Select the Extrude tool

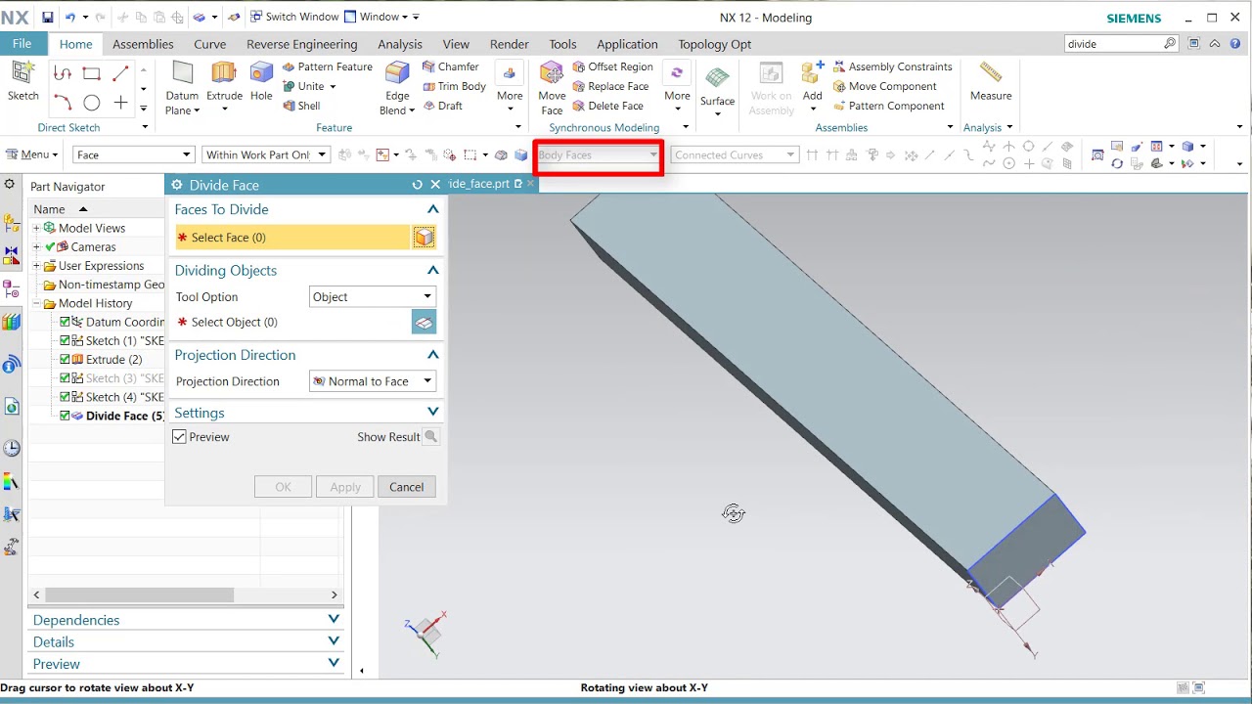[x=224, y=81]
